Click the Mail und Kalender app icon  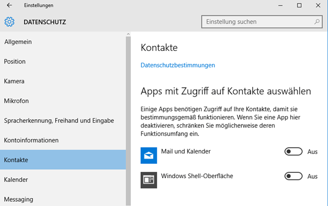[149, 156]
